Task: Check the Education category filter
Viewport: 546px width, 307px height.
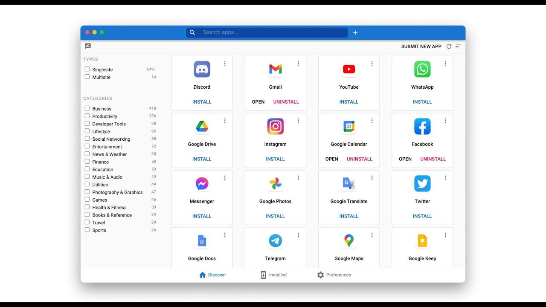Action: pyautogui.click(x=87, y=169)
